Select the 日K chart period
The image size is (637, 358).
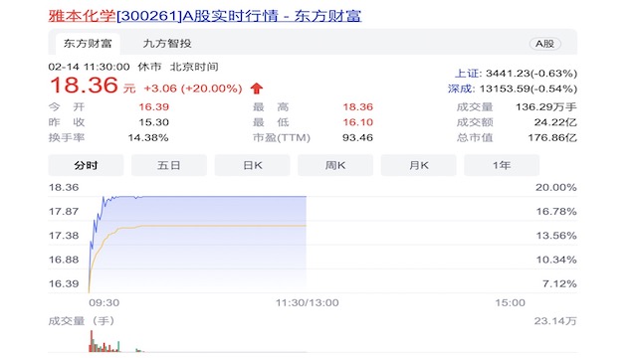[252, 165]
